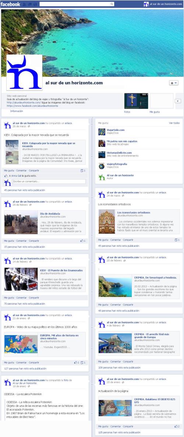Open messages icon in header
The image size is (184, 437).
click(30, 4)
